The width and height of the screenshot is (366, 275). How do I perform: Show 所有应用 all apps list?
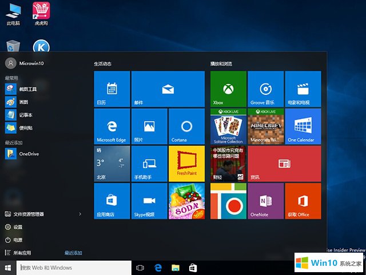click(18, 253)
